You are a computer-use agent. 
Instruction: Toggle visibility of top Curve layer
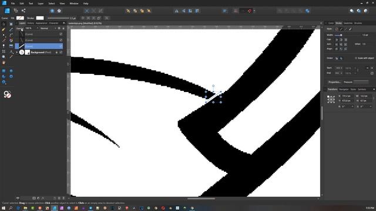coord(61,34)
